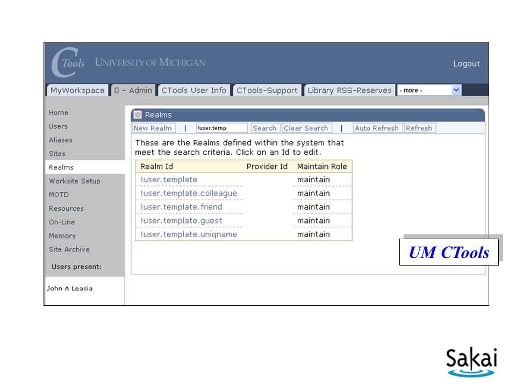The image size is (516, 387).
Task: Run the realm Search
Action: 264,128
